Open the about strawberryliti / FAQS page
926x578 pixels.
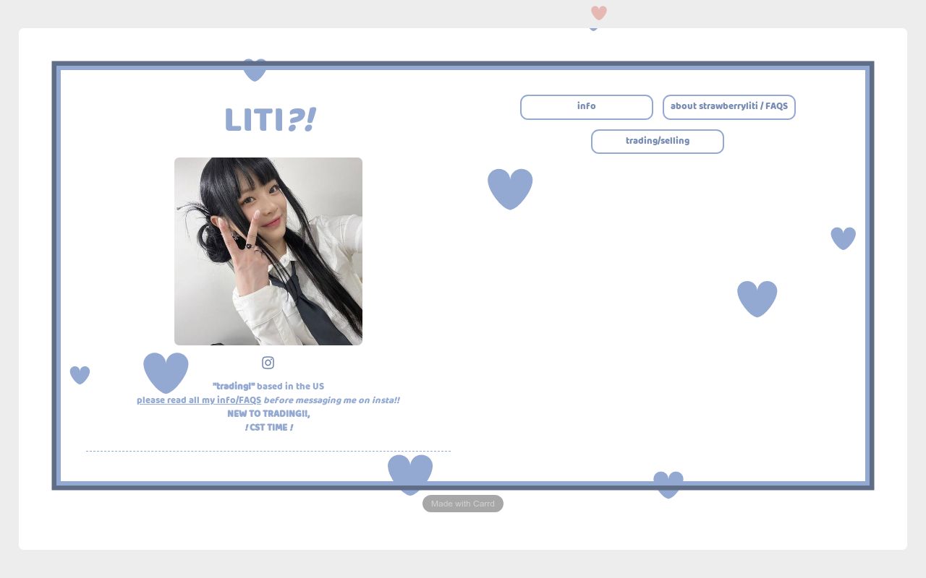(729, 107)
